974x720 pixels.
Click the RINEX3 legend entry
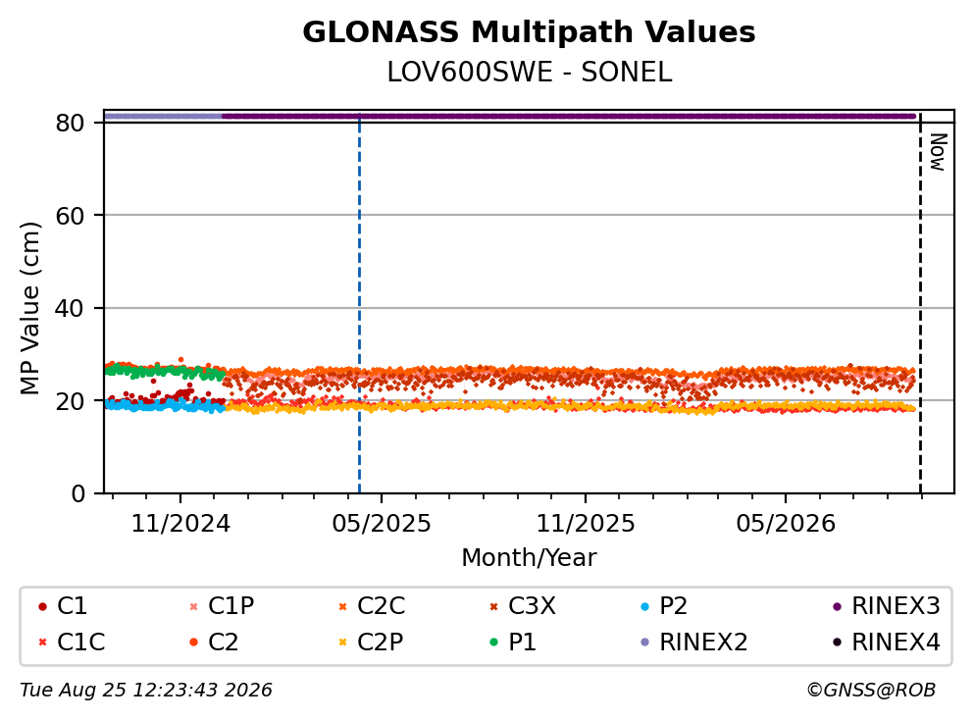click(887, 605)
